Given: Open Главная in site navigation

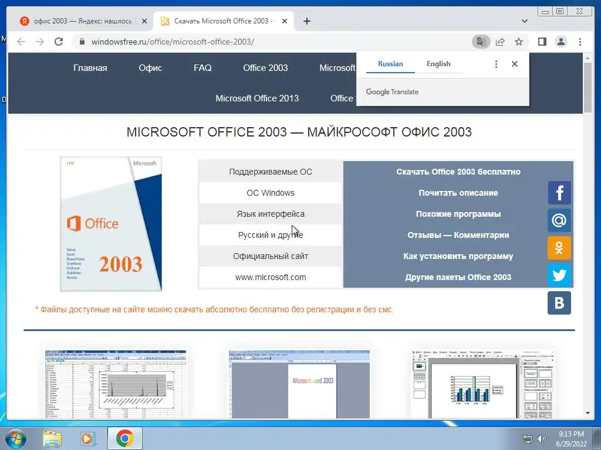Looking at the screenshot, I should pos(90,68).
